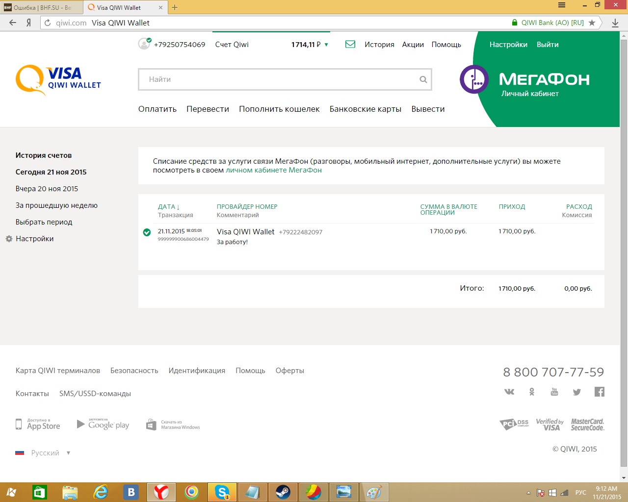Open the YouTube social icon
Image resolution: width=628 pixels, height=502 pixels.
(554, 391)
